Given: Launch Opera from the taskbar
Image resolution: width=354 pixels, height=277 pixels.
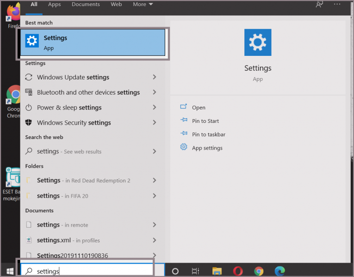Looking at the screenshot, I should click(238, 271).
